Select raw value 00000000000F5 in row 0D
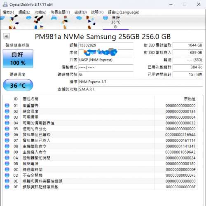 click(180, 175)
